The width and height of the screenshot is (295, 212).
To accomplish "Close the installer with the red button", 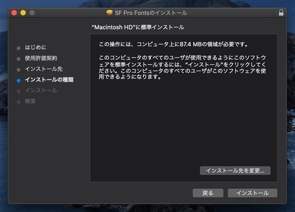I will (x=14, y=13).
